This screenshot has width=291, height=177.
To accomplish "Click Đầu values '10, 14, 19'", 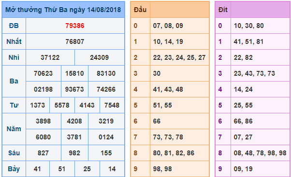I will pos(168,41).
